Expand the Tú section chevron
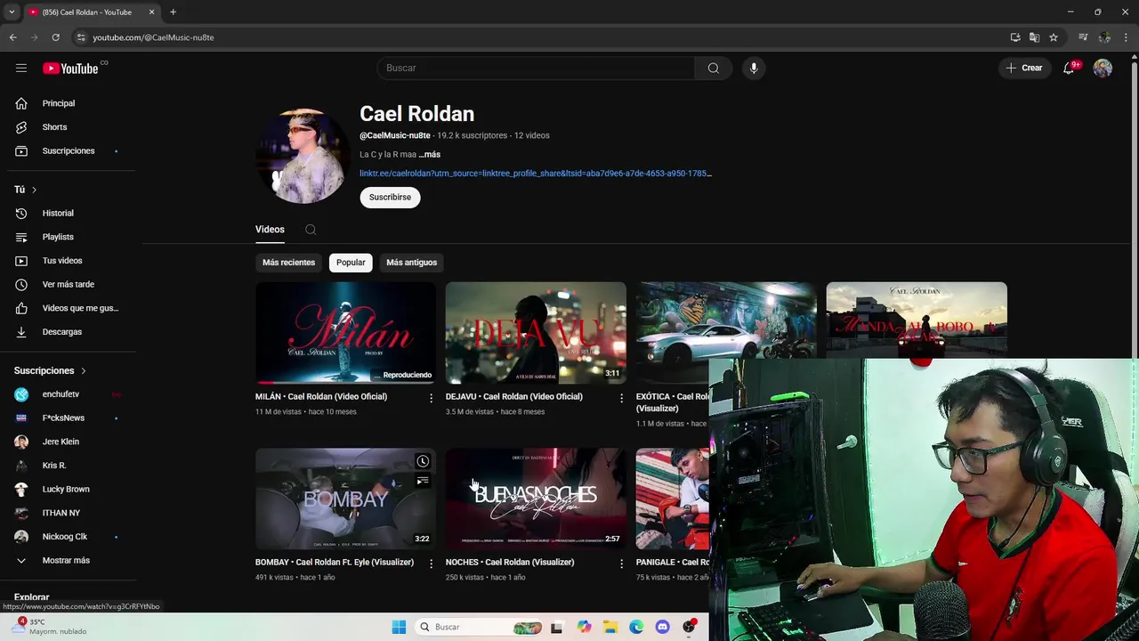 pyautogui.click(x=34, y=190)
